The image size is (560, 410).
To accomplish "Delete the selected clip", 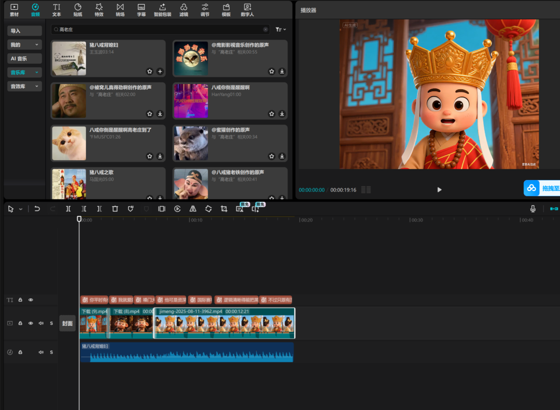I will point(115,209).
